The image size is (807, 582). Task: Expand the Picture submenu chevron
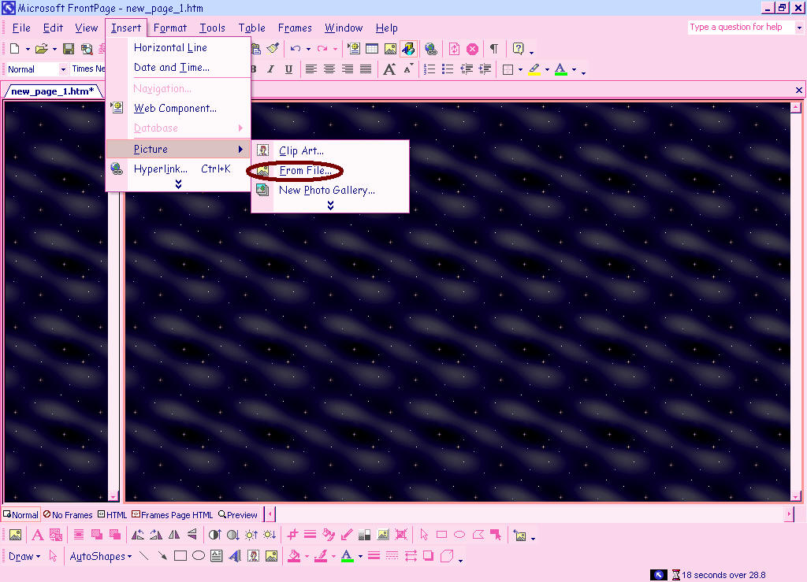tap(330, 205)
